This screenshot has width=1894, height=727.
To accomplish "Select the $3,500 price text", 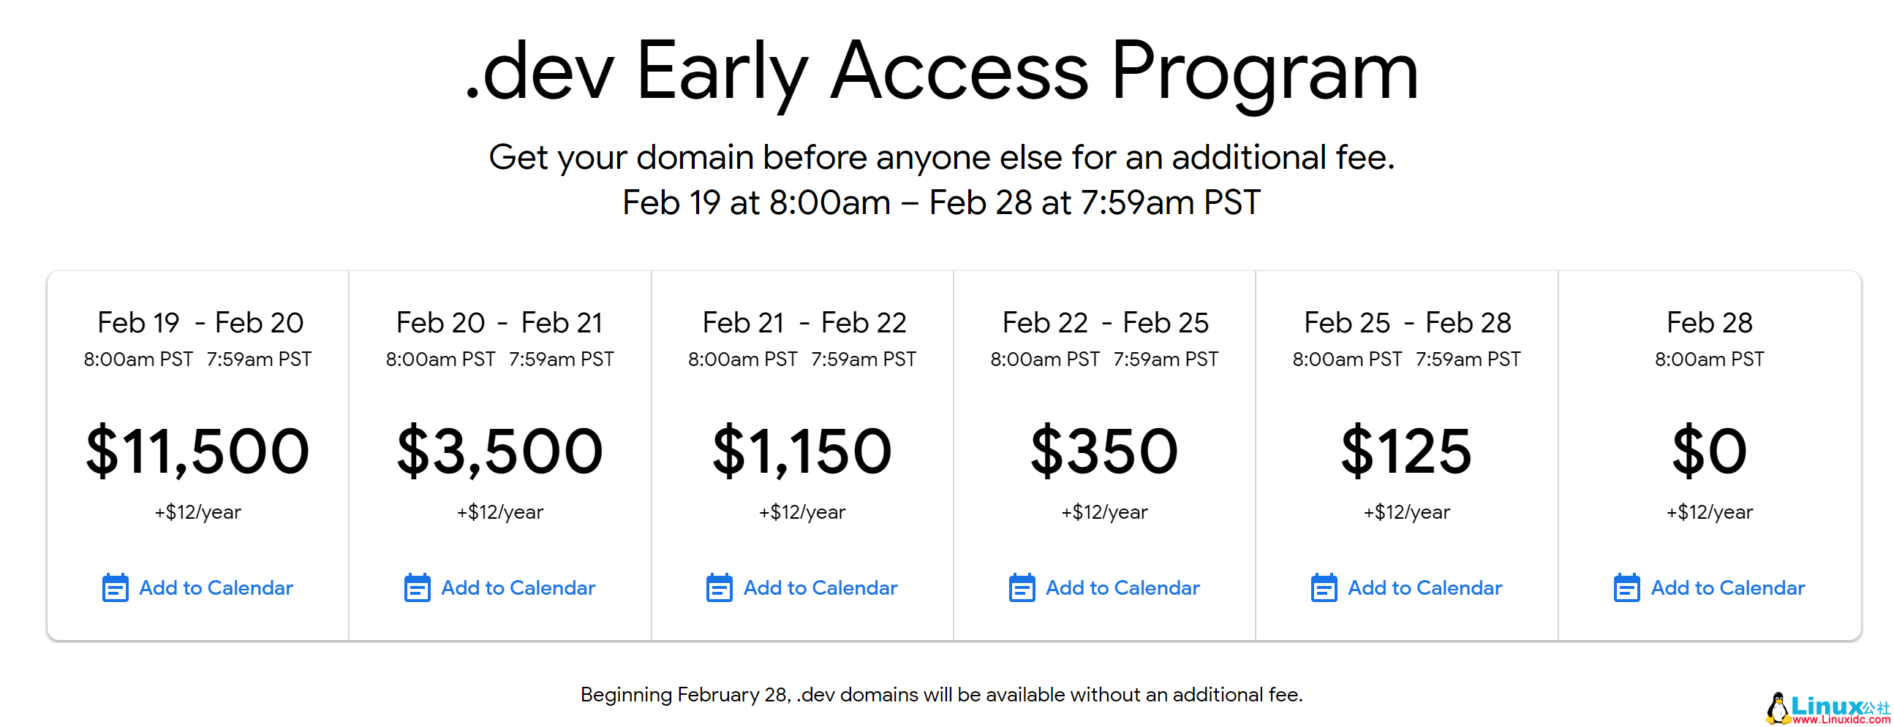I will click(499, 451).
